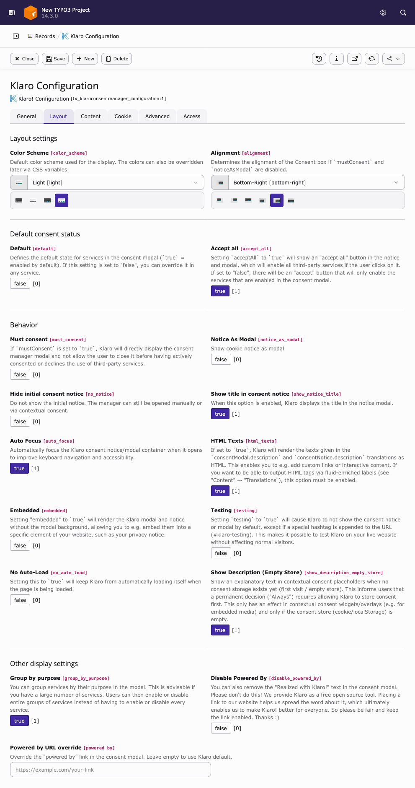Toggle the module menu icon in the top bar
Viewport: 415px width, 788px height.
click(12, 13)
